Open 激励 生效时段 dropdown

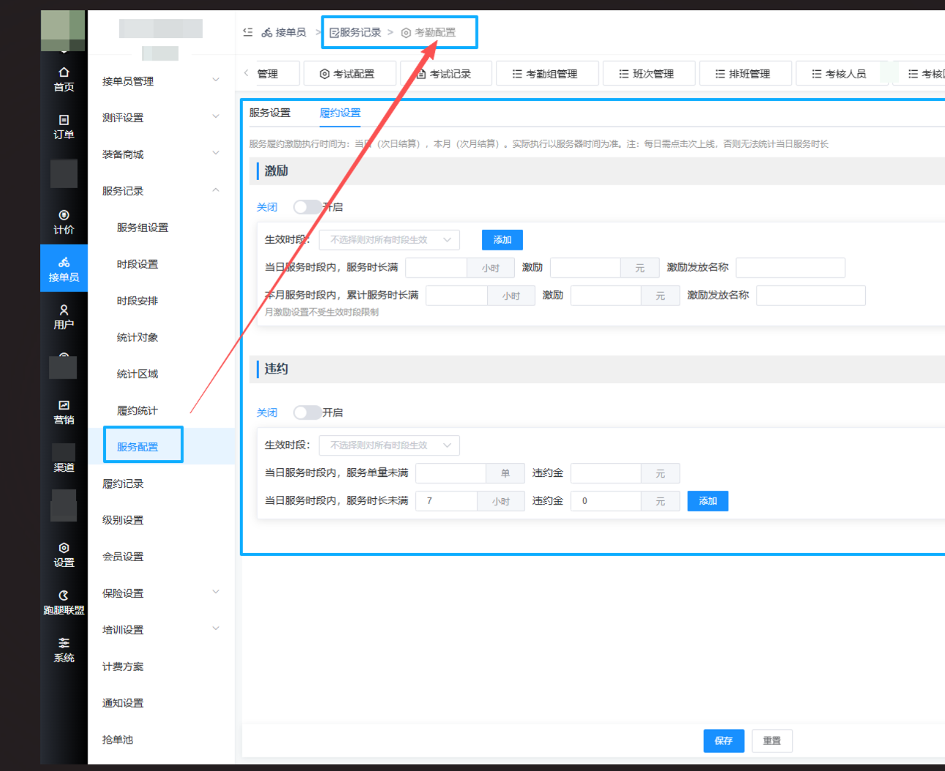(x=389, y=240)
